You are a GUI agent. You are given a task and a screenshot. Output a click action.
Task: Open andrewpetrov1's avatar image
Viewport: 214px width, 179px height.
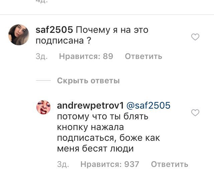click(x=43, y=107)
